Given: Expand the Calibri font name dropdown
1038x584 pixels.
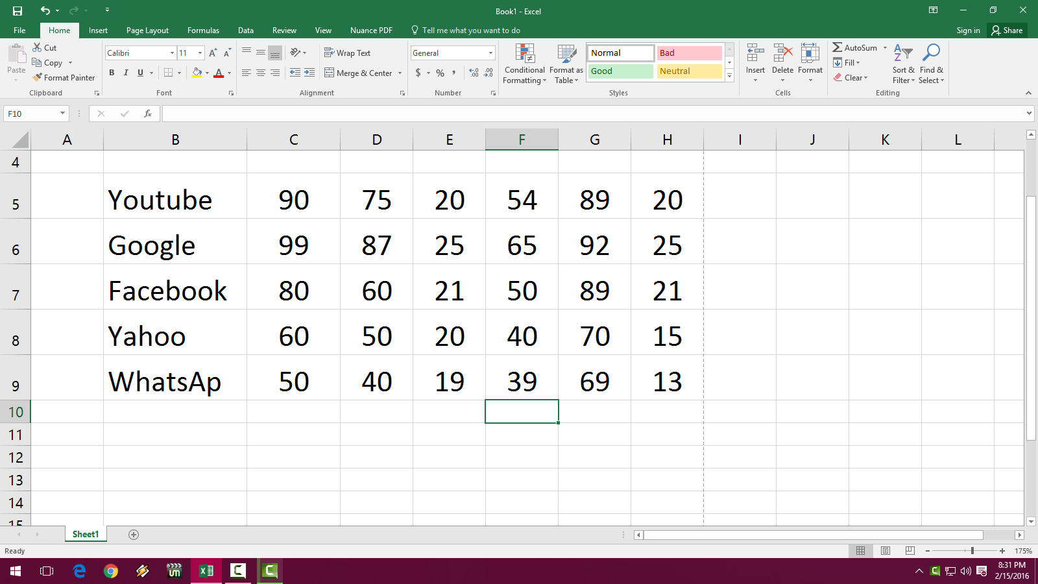Looking at the screenshot, I should pos(172,53).
